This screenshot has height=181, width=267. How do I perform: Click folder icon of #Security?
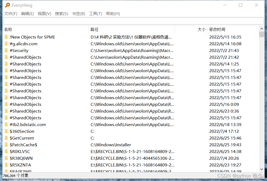tap(6, 51)
